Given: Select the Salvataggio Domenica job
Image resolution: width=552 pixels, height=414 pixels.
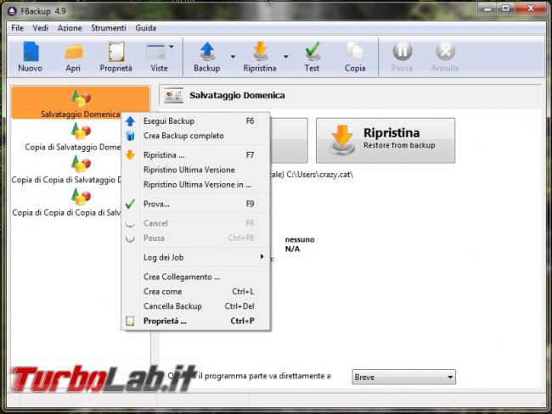Looking at the screenshot, I should [81, 103].
